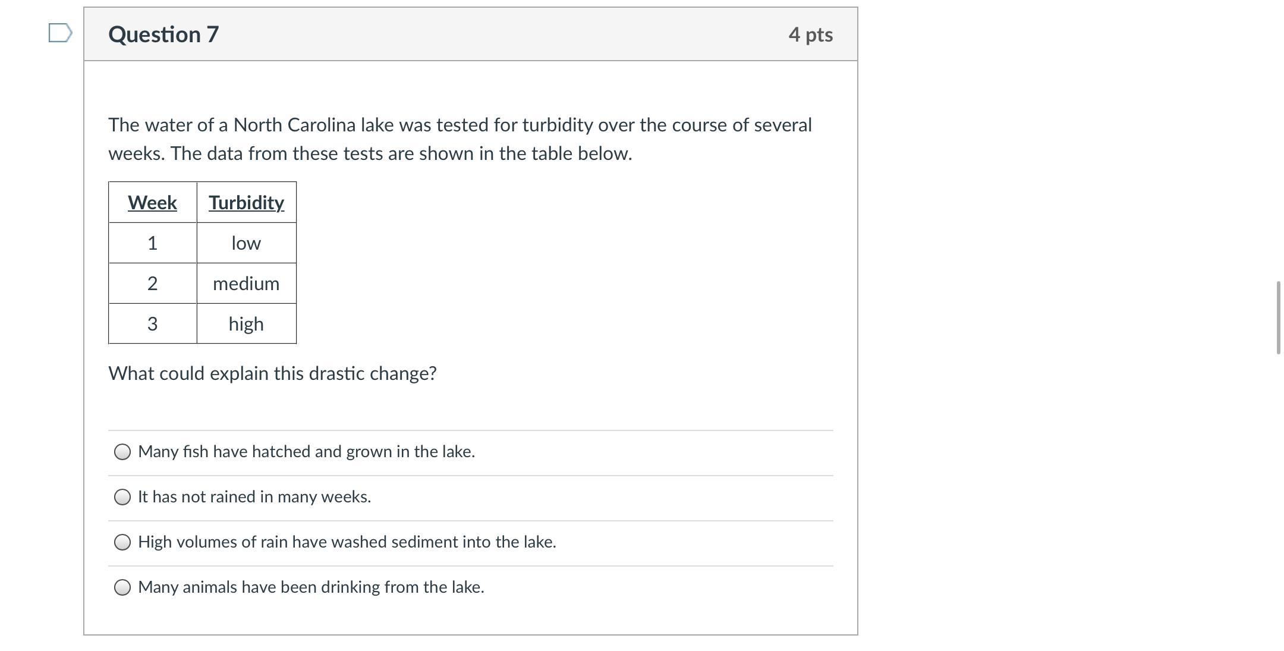Flag Question 7 with the bookmark icon
The image size is (1284, 651).
tap(60, 33)
